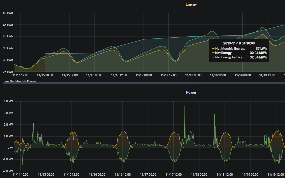Viewport: 285px width, 178px height.
Task: Click the 25 kWh label on Energy axis
Action: click(8, 72)
